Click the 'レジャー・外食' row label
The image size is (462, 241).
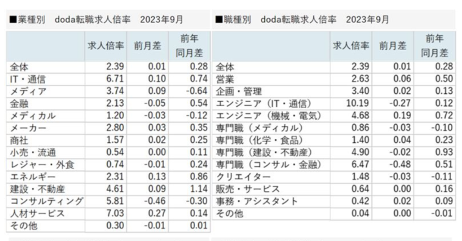[42, 165]
